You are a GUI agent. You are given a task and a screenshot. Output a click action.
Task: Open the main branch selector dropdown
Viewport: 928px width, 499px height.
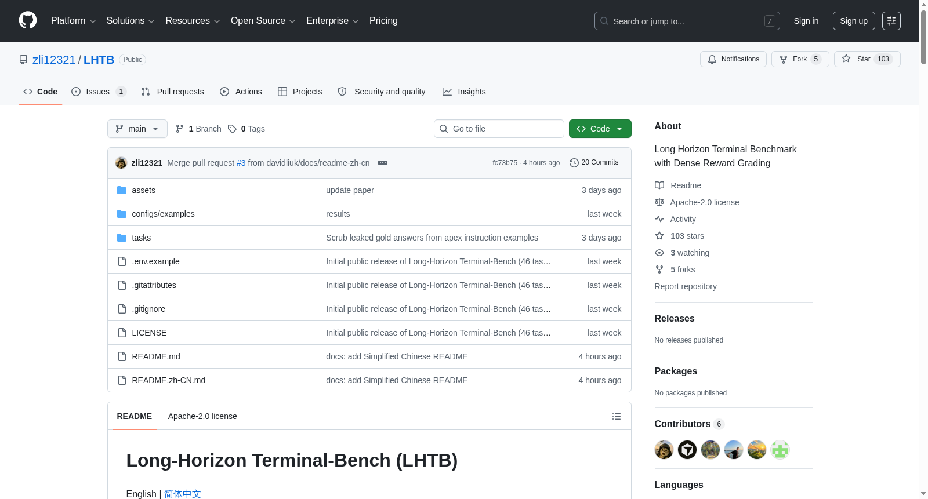pos(137,129)
